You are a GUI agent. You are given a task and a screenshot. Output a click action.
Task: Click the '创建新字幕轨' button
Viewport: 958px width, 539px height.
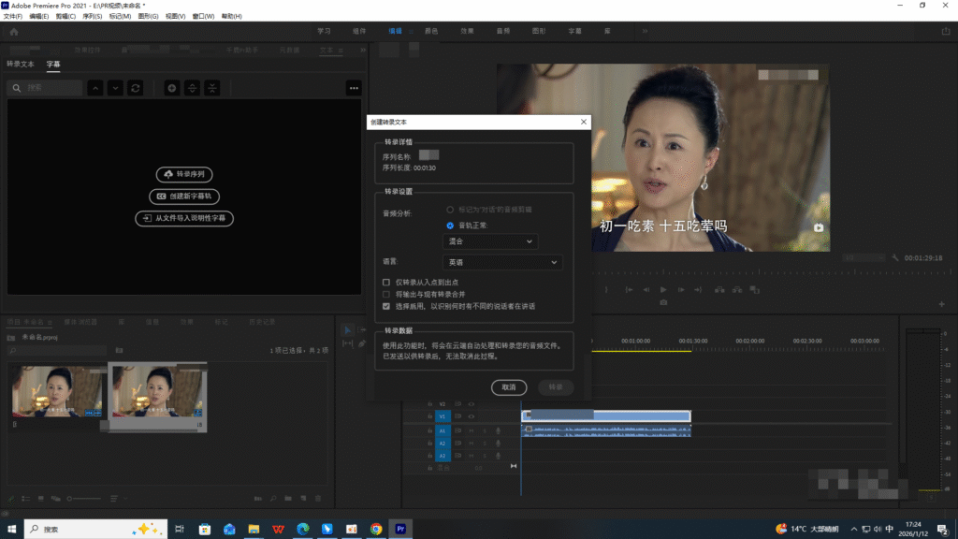184,197
